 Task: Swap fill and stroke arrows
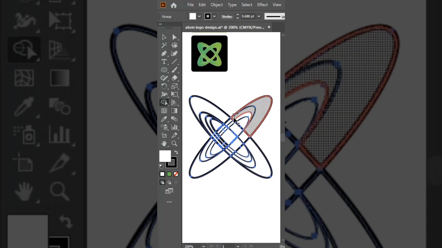tap(176, 152)
